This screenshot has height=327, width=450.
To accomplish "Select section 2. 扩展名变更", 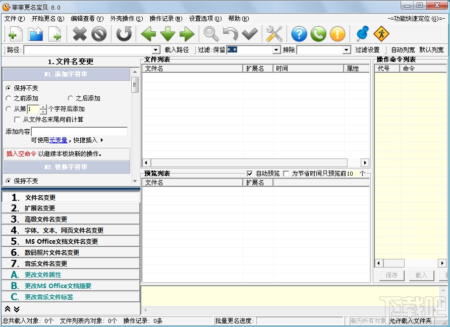I will pyautogui.click(x=71, y=208).
